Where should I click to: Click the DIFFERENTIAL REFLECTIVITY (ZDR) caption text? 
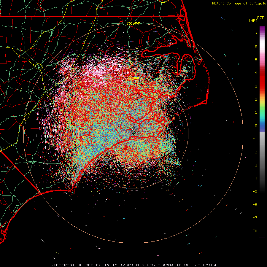tap(93, 265)
